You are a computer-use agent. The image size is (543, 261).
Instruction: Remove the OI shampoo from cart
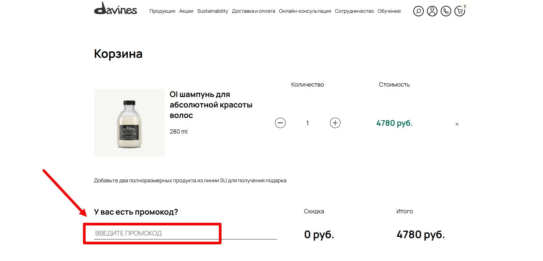coord(457,124)
